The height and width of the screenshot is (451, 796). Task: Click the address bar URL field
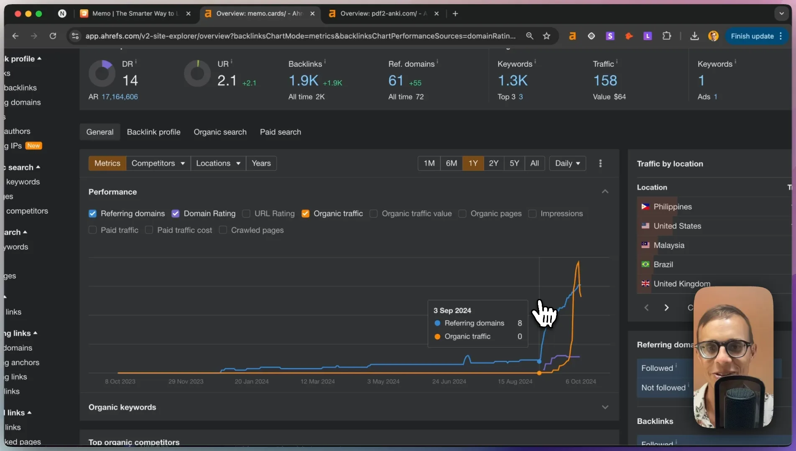coord(300,36)
